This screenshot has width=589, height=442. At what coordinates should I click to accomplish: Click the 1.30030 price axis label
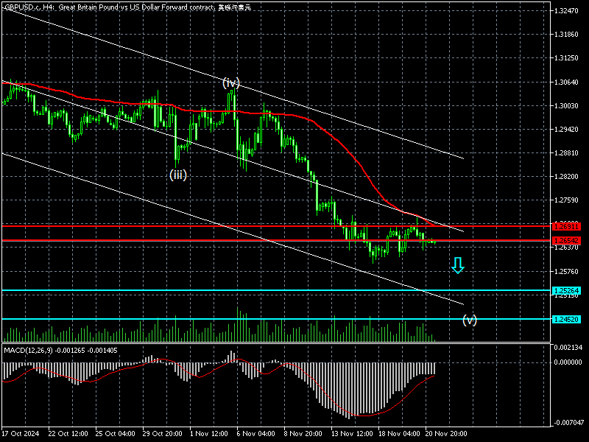pyautogui.click(x=566, y=106)
